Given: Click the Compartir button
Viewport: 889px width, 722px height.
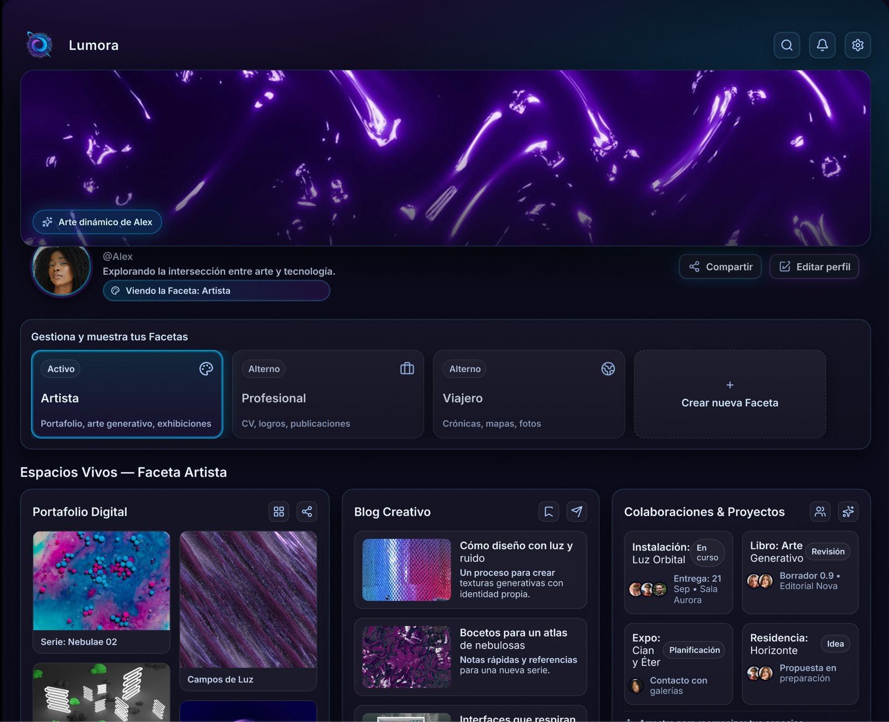Looking at the screenshot, I should coord(720,267).
